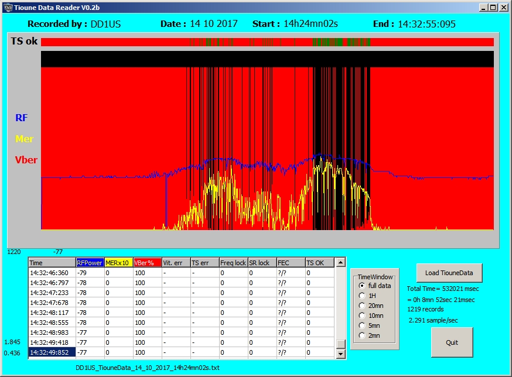This screenshot has height=377, width=512.
Task: Click the table scrollbar up arrow
Action: tap(340, 263)
